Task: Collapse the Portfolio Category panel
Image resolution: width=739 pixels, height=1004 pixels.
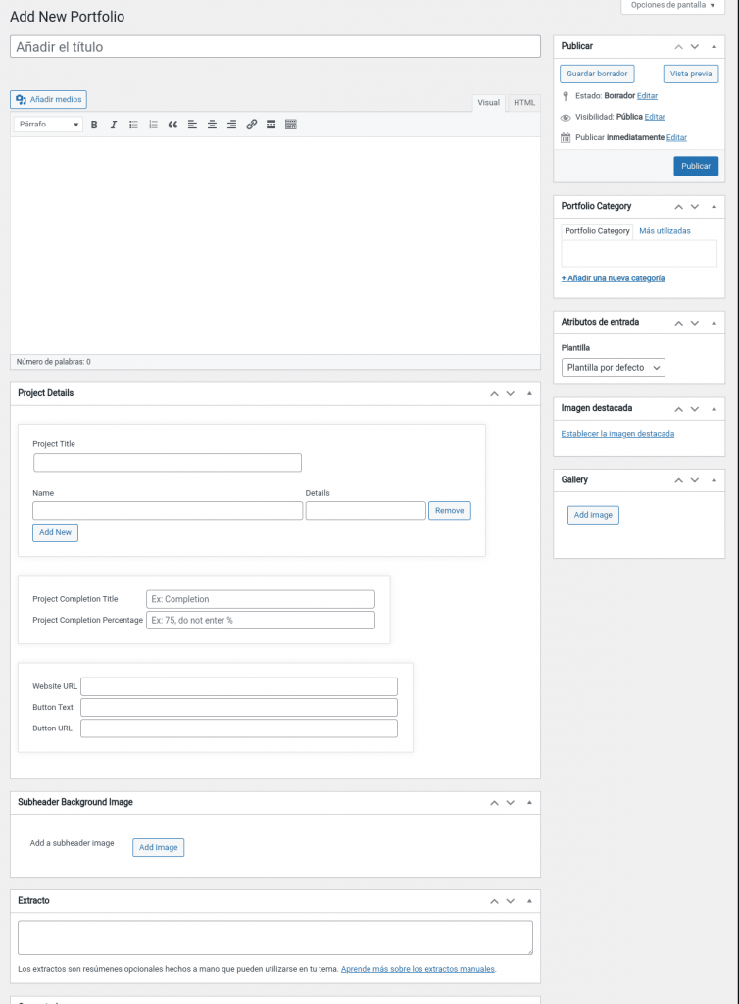Action: [714, 207]
